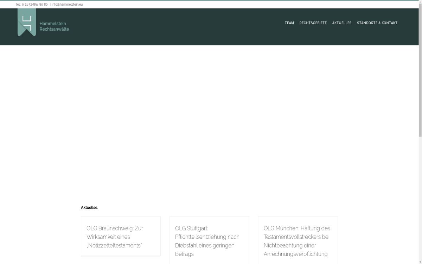This screenshot has width=422, height=264.
Task: Email the firm via info@hammelstein.eu
Action: pos(67,5)
